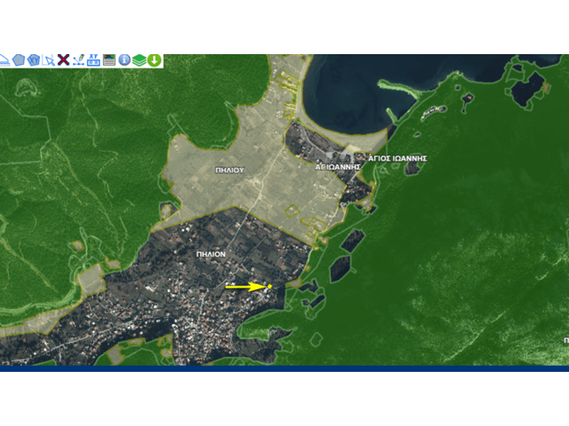Viewport: 569px width, 426px height.
Task: Click the green download arrow icon
Action: 154,60
